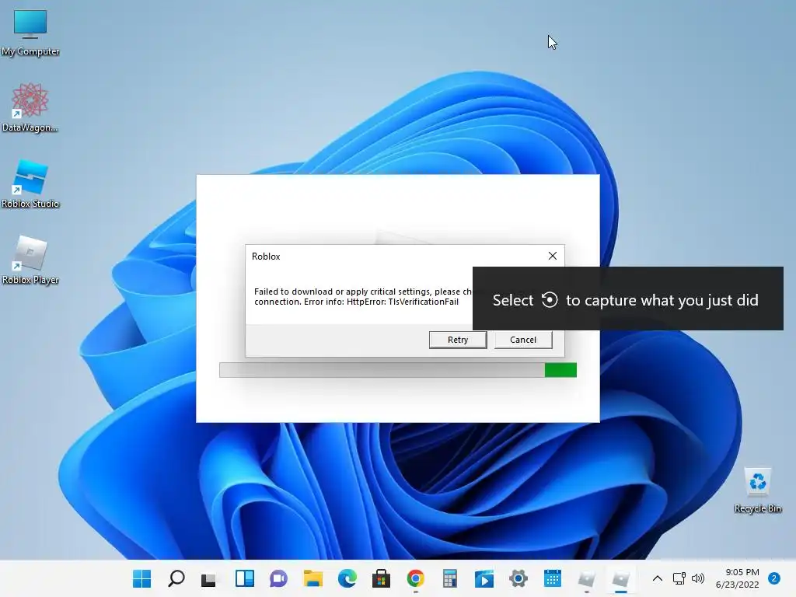Open Microsoft Store from the taskbar
796x597 pixels.
point(381,578)
